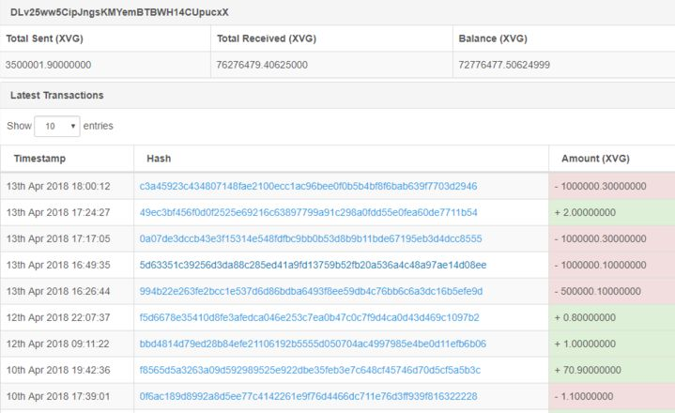
Task: Open transaction hash starting with bbd4814d79ed
Action: click(313, 344)
